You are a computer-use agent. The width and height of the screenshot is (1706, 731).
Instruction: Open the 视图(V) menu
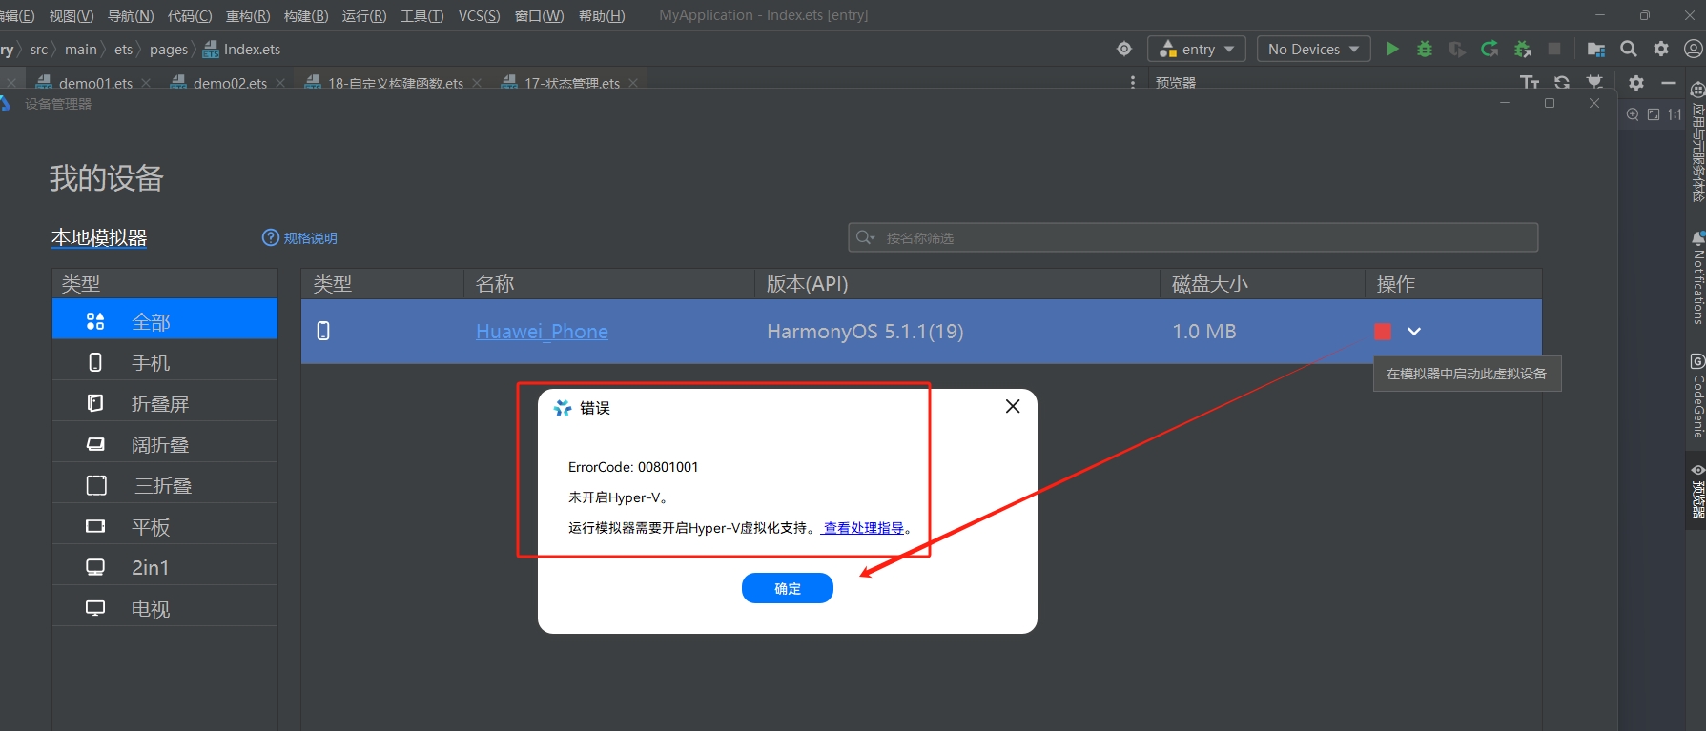pos(72,15)
